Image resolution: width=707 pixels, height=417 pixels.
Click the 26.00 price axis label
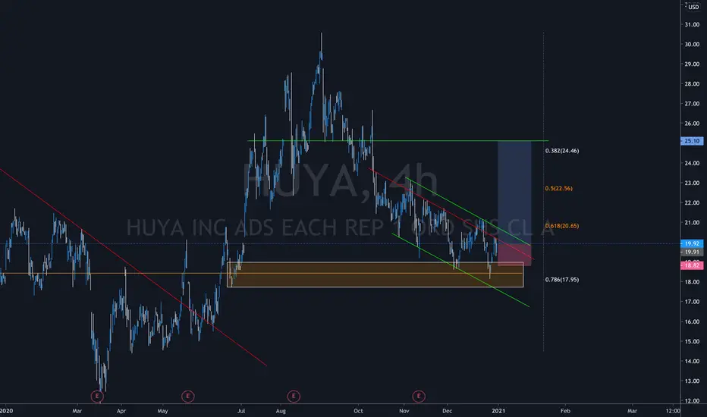click(x=692, y=124)
